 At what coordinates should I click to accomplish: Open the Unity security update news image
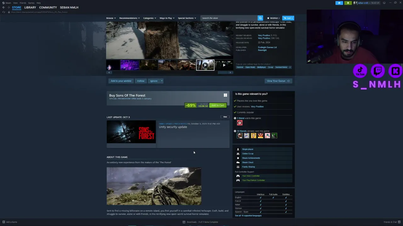(x=131, y=132)
